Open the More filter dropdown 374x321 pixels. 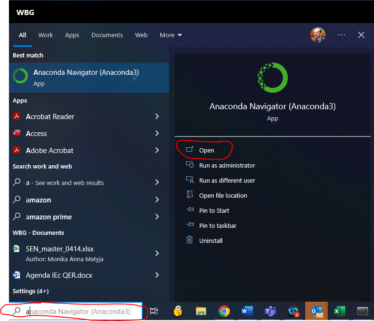(x=171, y=35)
